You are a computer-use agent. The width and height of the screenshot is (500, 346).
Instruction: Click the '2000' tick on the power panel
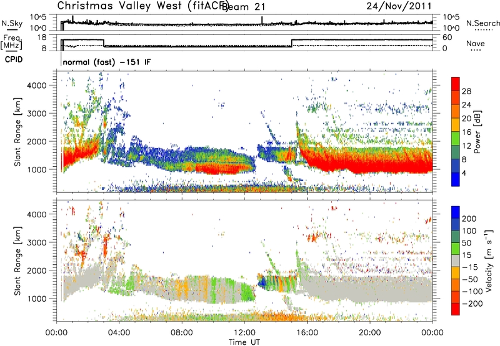click(x=36, y=141)
